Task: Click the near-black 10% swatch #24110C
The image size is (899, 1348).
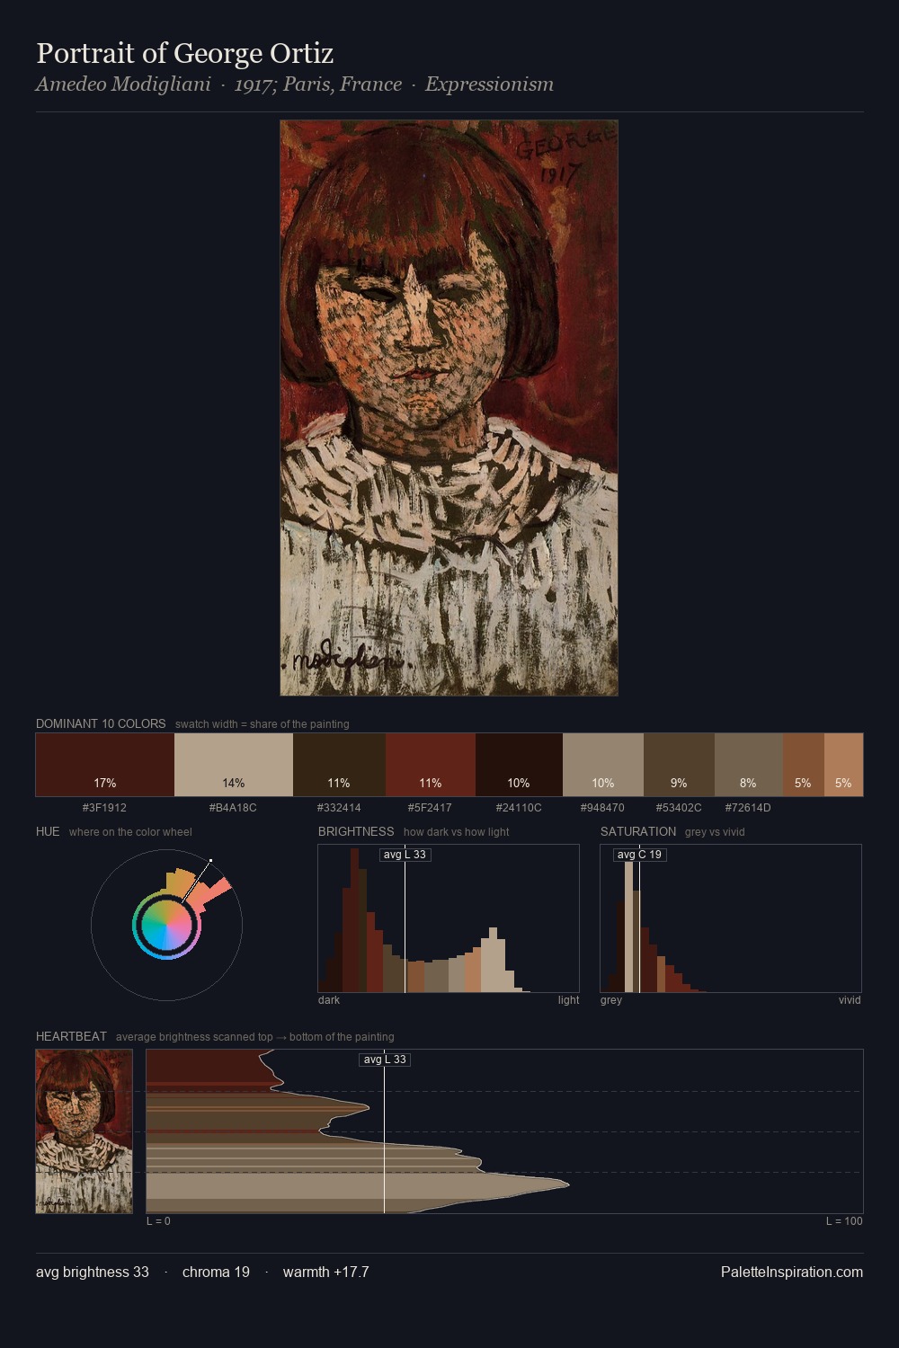Action: (519, 765)
